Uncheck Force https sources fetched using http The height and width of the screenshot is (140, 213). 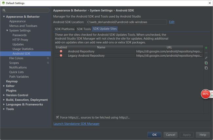[x=57, y=117]
